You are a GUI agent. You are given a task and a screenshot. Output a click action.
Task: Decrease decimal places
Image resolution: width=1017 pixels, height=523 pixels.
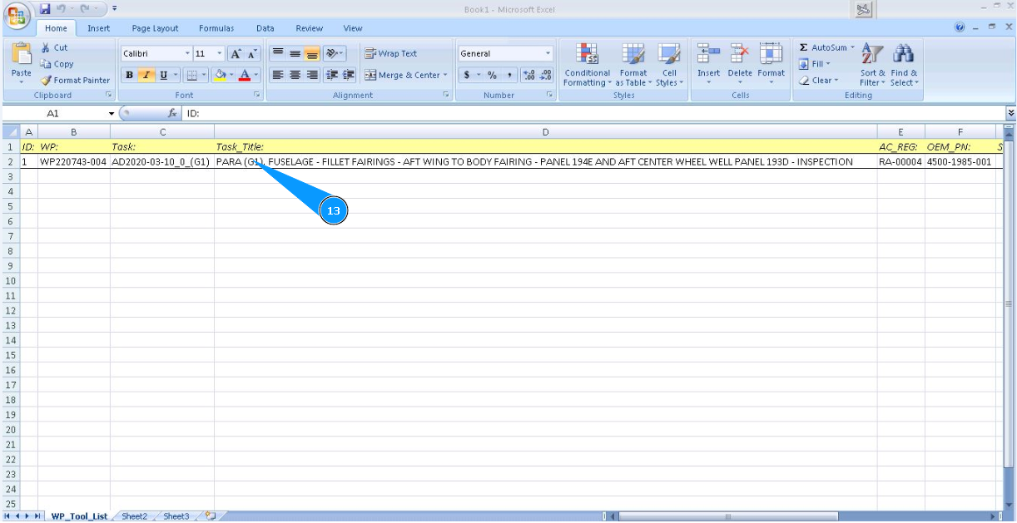[546, 75]
